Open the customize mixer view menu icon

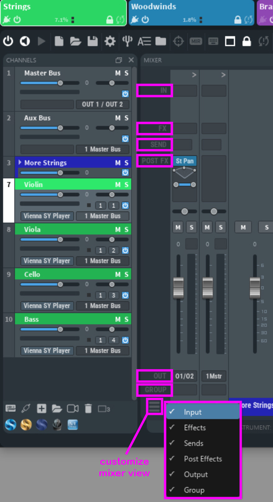click(x=154, y=406)
